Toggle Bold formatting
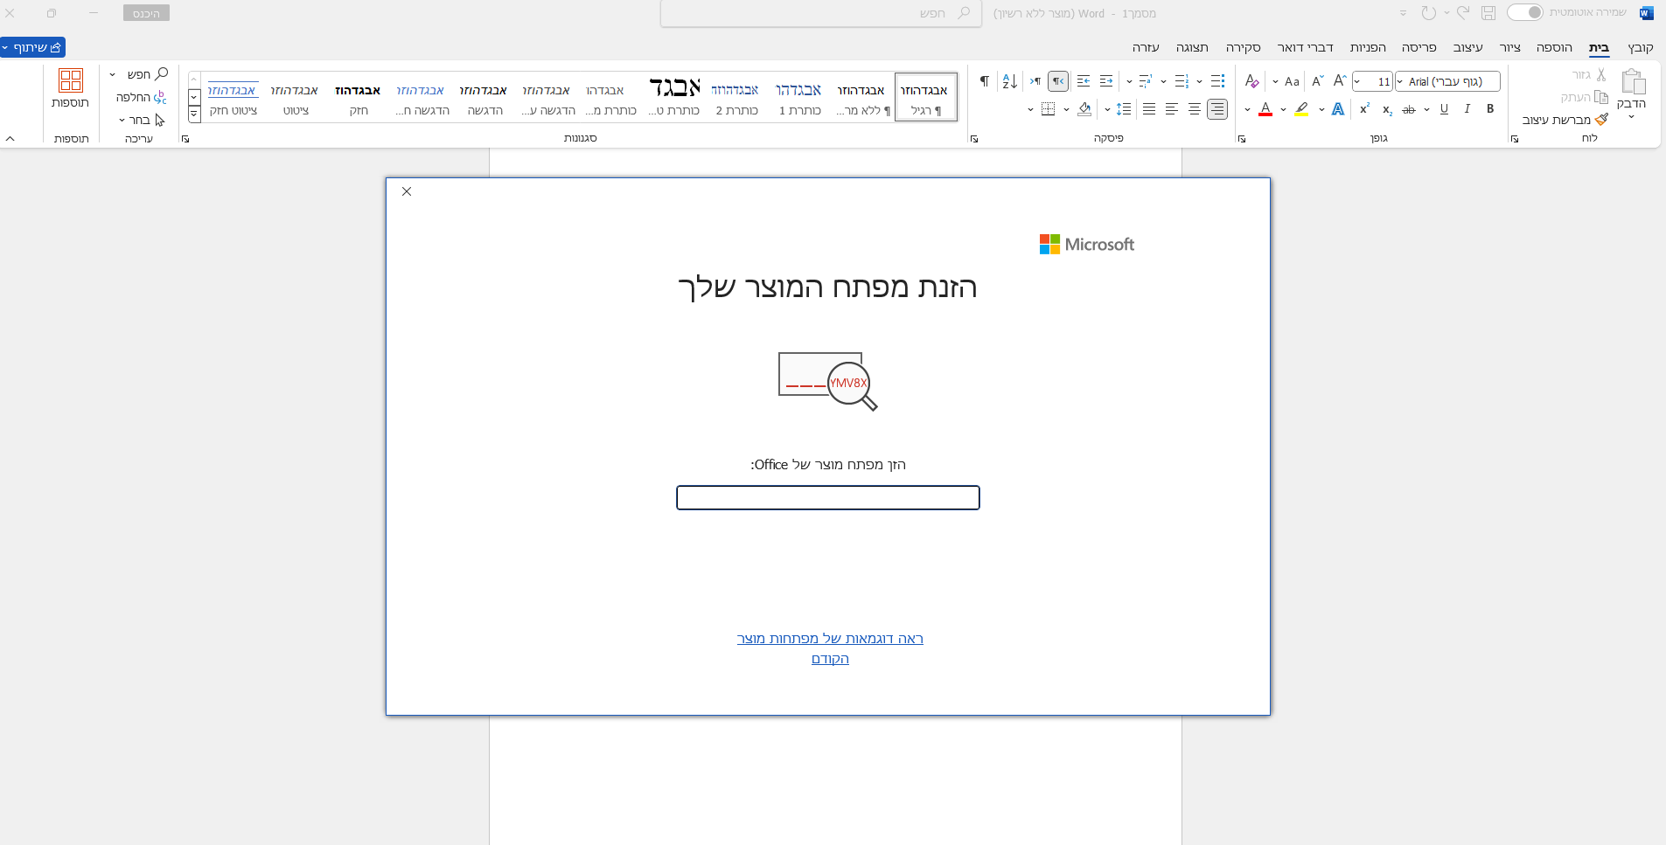The image size is (1666, 845). tap(1490, 109)
